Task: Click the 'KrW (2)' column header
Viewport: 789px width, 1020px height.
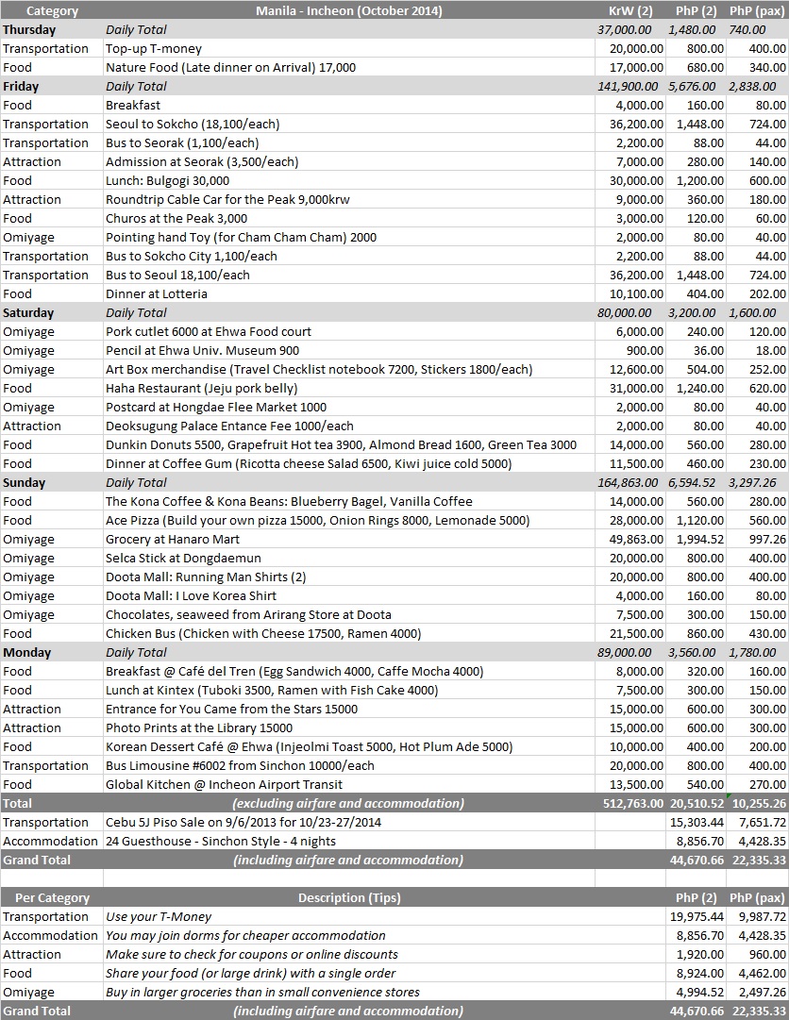Action: pyautogui.click(x=630, y=11)
